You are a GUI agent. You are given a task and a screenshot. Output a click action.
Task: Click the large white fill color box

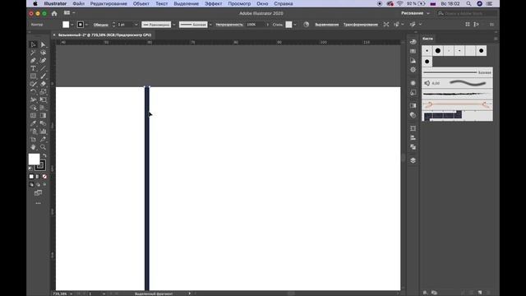point(34,159)
